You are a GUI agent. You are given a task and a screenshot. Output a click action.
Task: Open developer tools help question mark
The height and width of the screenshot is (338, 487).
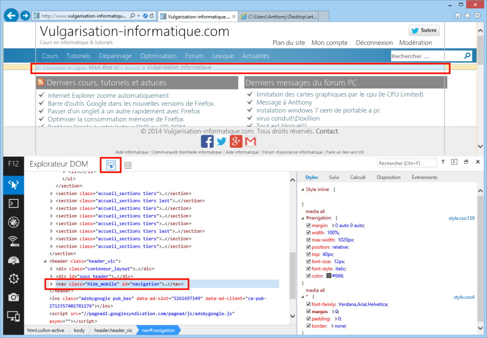click(443, 162)
